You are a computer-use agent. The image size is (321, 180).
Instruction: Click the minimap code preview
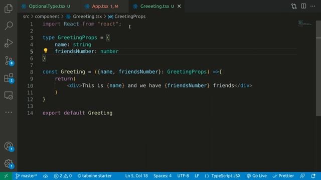coord(305,23)
